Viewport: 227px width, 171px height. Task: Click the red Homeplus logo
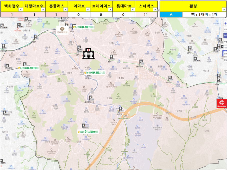point(222,103)
